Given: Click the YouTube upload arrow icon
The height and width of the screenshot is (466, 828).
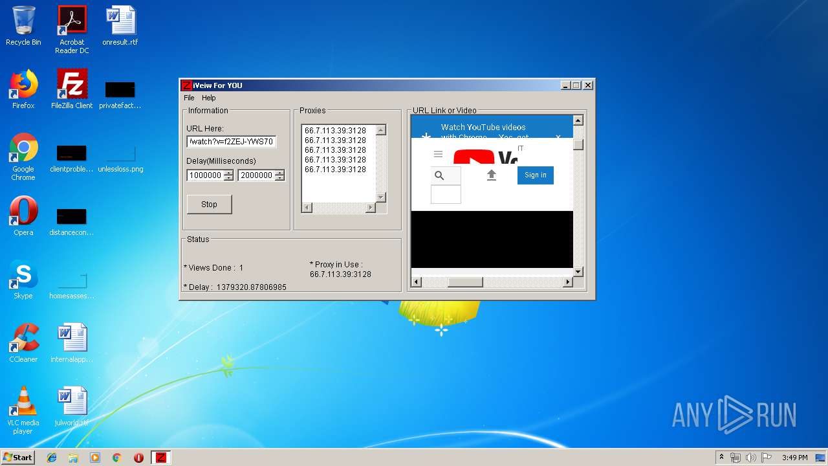Looking at the screenshot, I should coord(492,175).
